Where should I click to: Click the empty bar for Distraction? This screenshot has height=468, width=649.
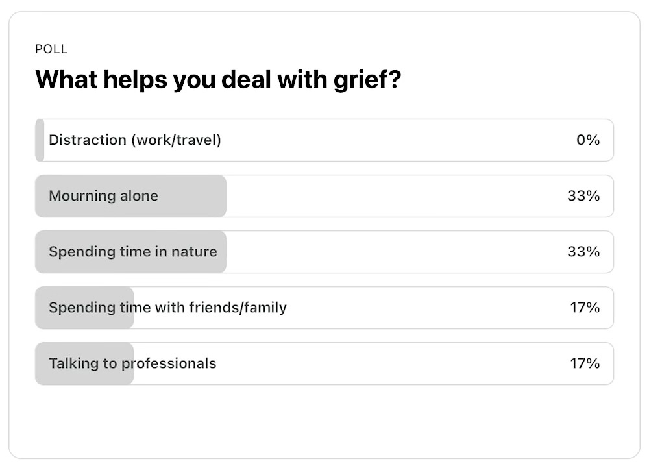[x=38, y=140]
